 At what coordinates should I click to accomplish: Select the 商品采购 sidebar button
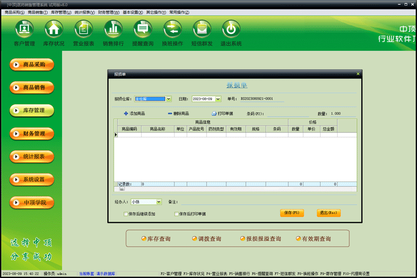[x=32, y=65]
